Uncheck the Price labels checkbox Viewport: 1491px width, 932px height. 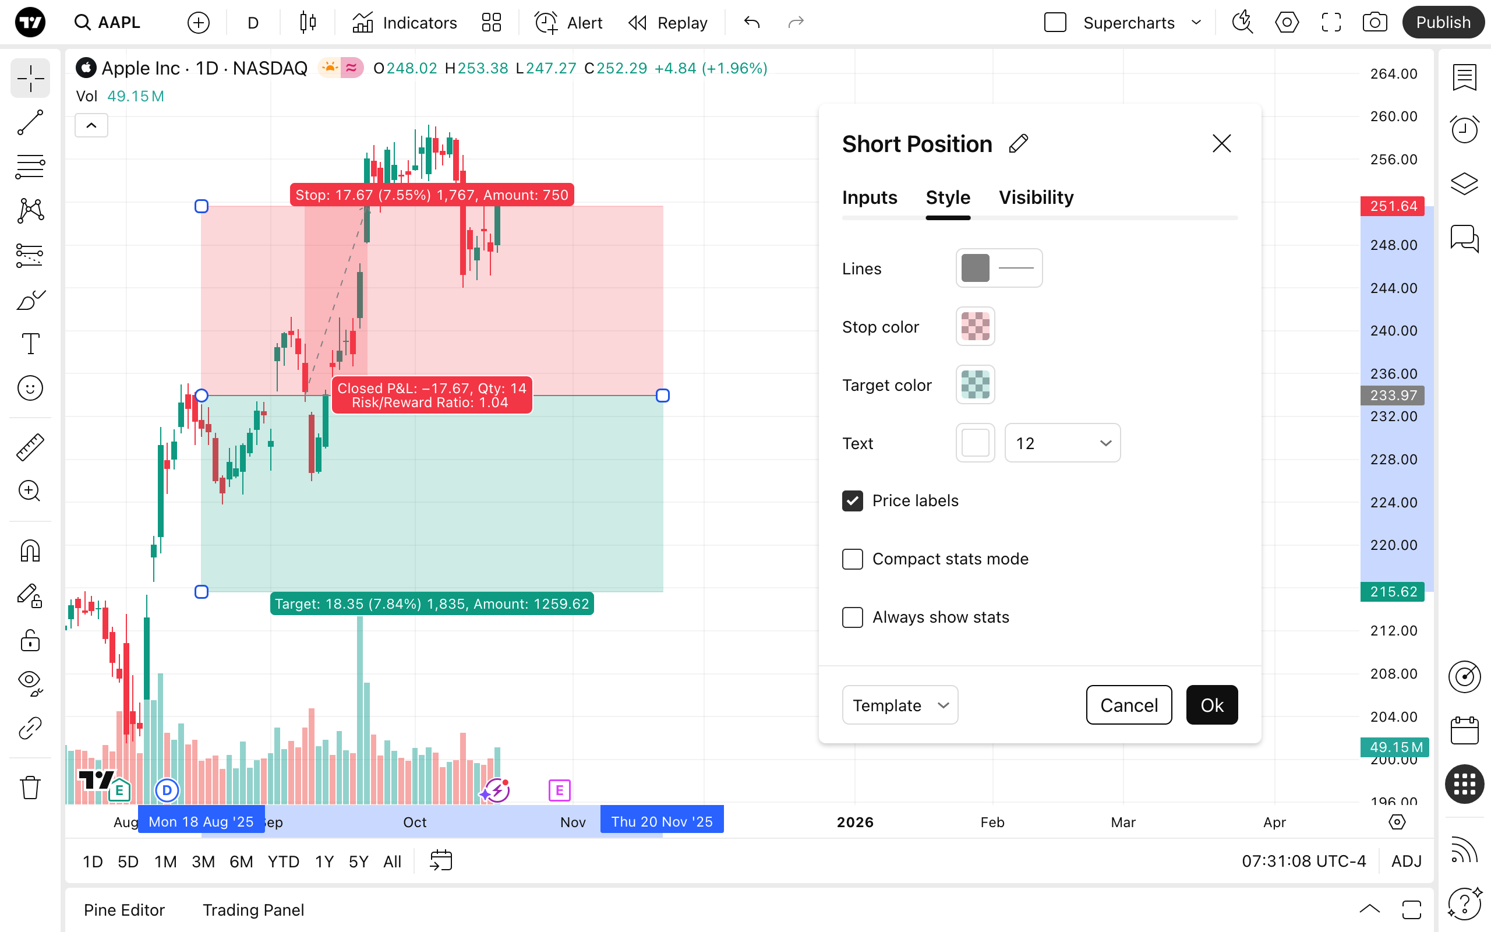coord(853,501)
